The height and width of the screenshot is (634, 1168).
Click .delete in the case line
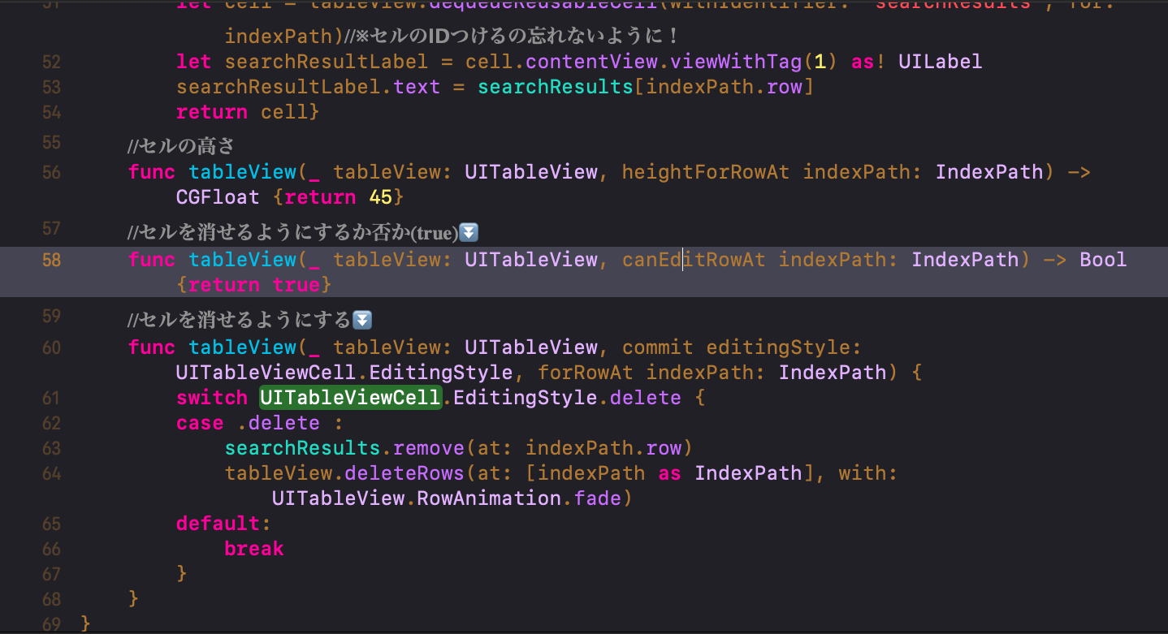(x=278, y=423)
